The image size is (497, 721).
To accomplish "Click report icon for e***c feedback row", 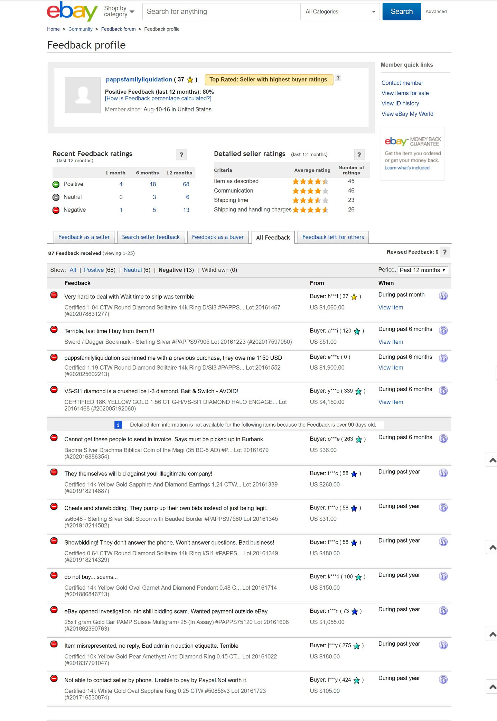I will [x=443, y=358].
